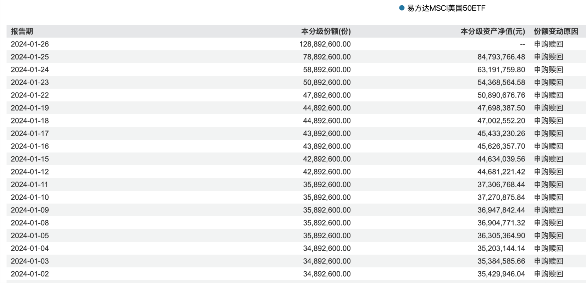Click 申购赎回 in the 2024-01-24 row
Viewport: 586px width, 283px height.
(548, 70)
